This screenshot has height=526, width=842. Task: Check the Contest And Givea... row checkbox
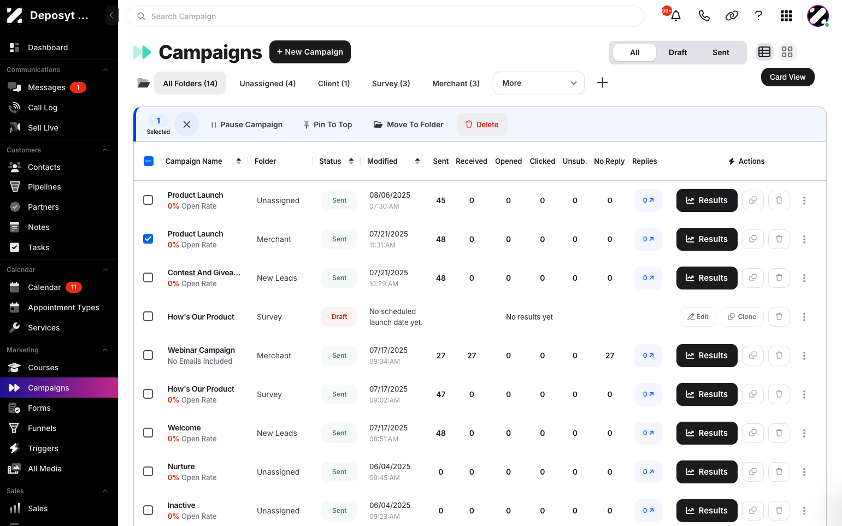tap(148, 277)
